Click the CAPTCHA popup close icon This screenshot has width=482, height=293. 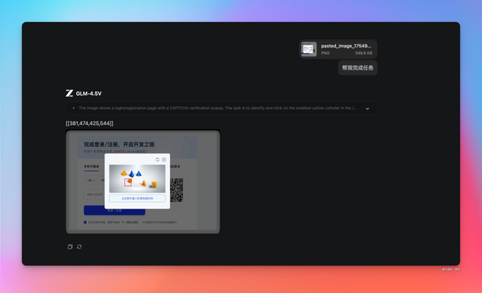(164, 160)
